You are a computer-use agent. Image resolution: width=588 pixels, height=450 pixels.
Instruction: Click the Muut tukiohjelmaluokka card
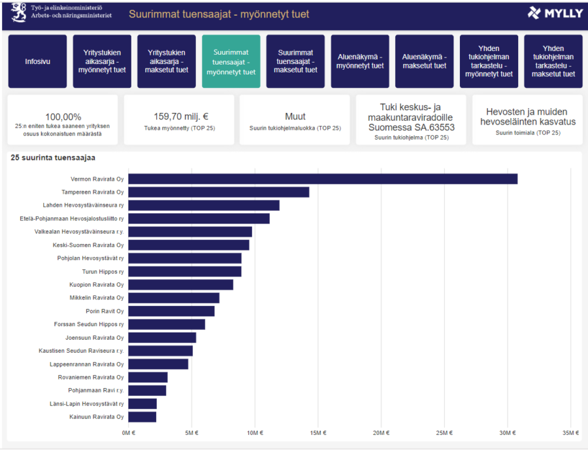pos(295,120)
